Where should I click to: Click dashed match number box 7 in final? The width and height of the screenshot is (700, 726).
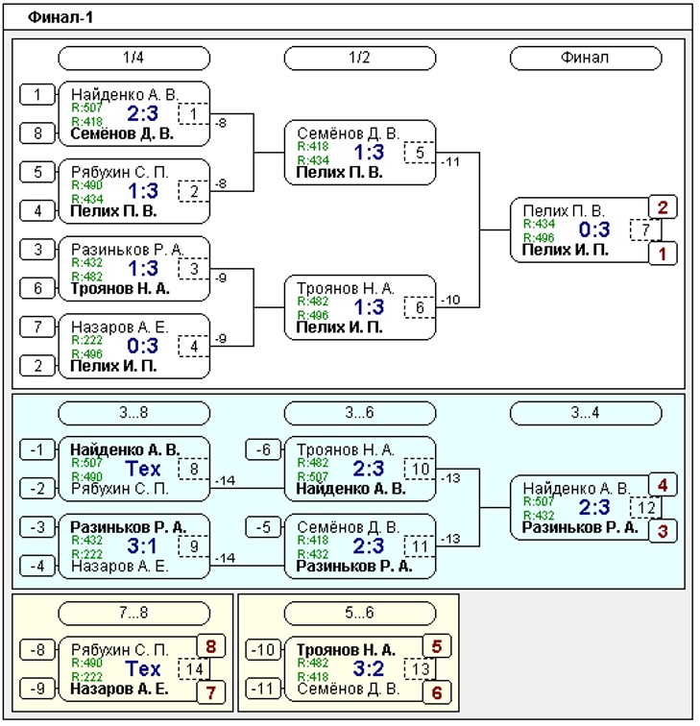tap(645, 230)
